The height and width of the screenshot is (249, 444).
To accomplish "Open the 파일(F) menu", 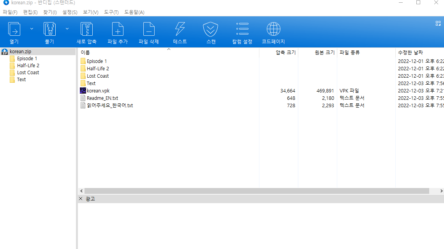I will point(10,12).
